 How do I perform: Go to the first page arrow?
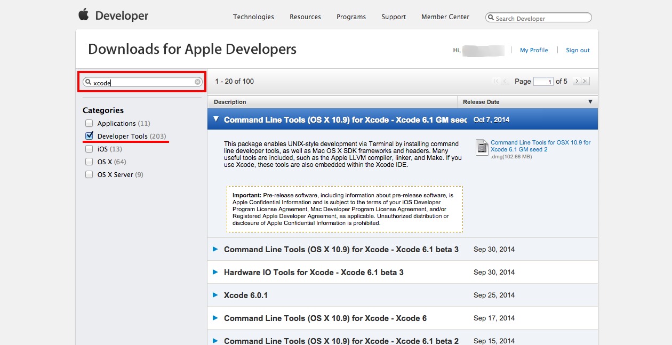pyautogui.click(x=496, y=81)
